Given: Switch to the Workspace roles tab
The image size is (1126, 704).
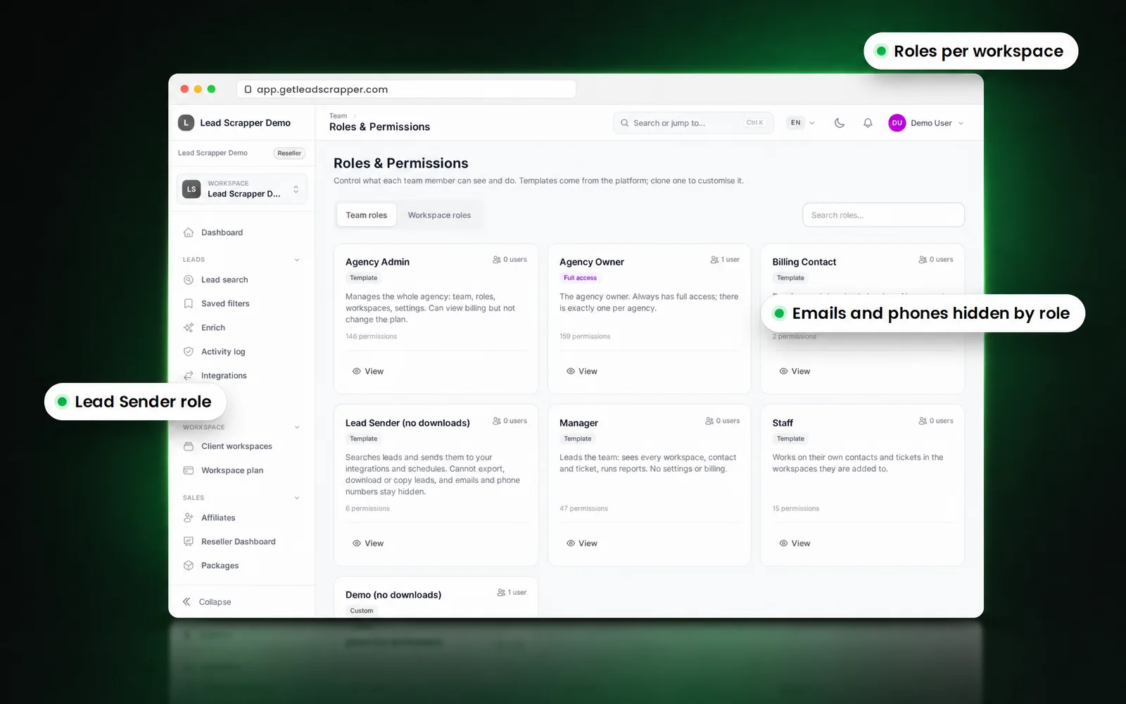Looking at the screenshot, I should click(439, 215).
